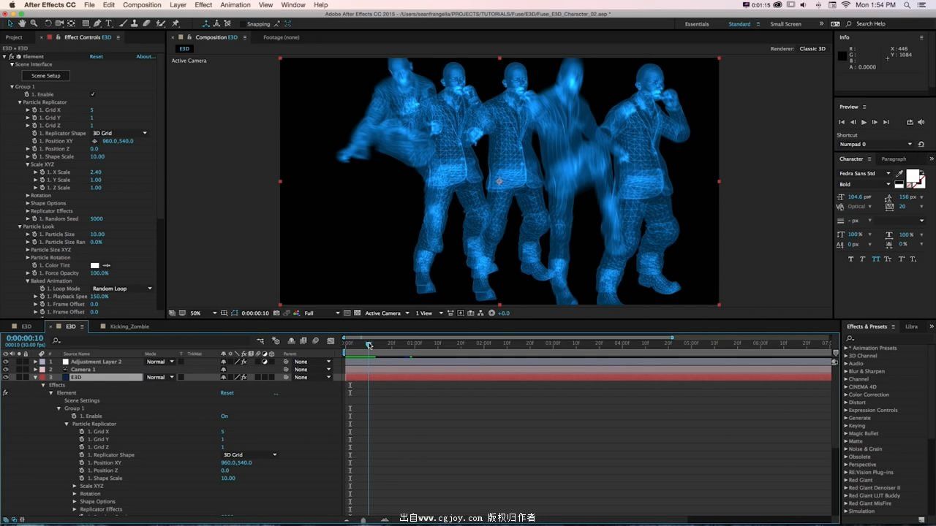
Task: Open the Loop Mode Random Loop dropdown
Action: (x=122, y=289)
